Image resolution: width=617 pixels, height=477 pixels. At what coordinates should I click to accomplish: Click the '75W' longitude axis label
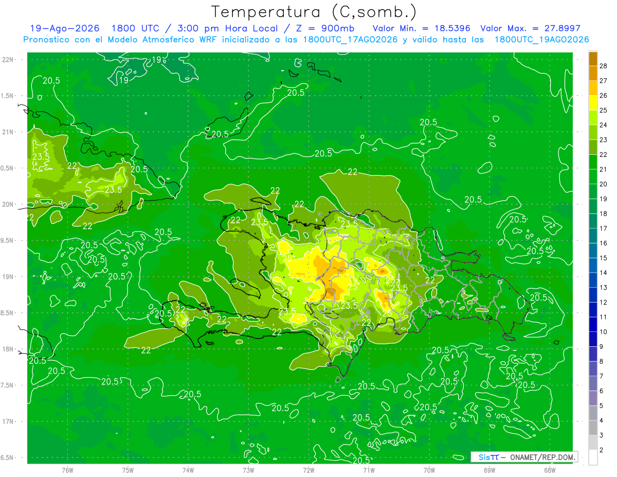coord(128,470)
